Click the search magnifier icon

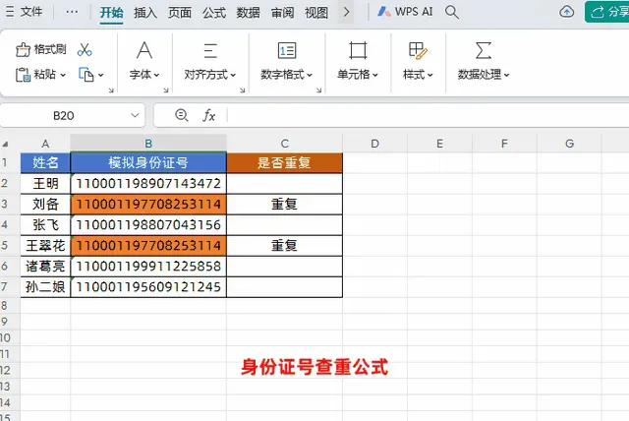click(x=452, y=12)
